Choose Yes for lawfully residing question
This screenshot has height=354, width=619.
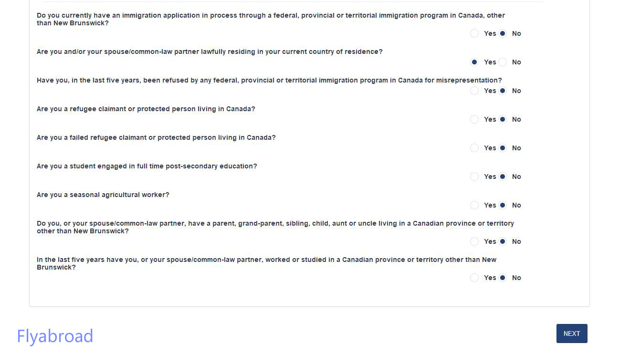pyautogui.click(x=474, y=62)
